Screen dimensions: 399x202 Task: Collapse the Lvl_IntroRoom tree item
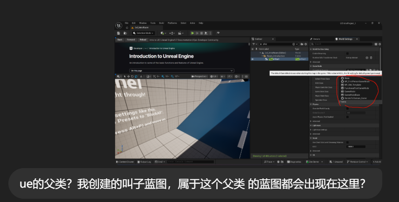pos(260,53)
